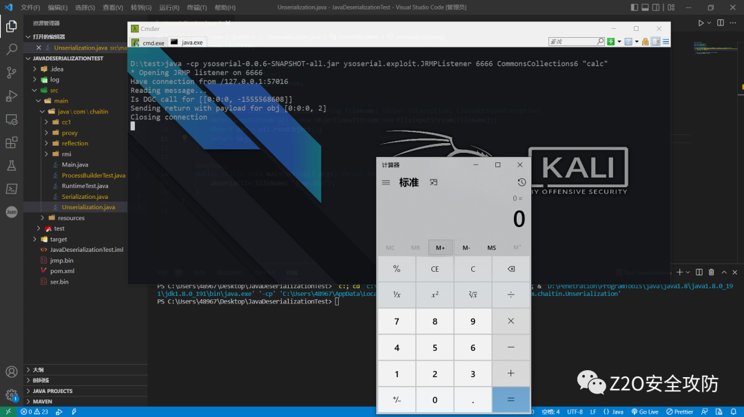Image resolution: width=744 pixels, height=417 pixels.
Task: Click Prettier status bar item
Action: click(x=679, y=411)
